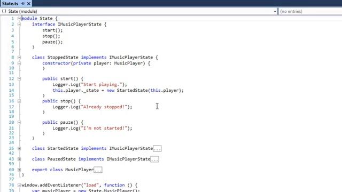Image resolution: width=342 pixels, height=192 pixels.
Task: Switch to the State.ts tab
Action: (x=10, y=4)
